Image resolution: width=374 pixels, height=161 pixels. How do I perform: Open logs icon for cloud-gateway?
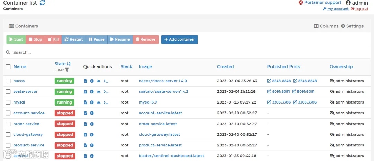coord(86,135)
